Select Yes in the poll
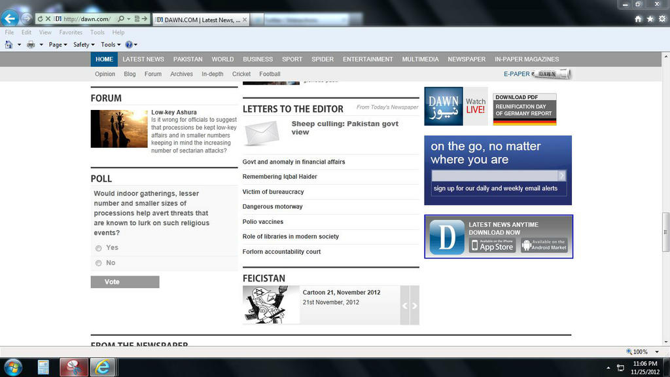Screen dimensions: 670x377 coord(99,248)
